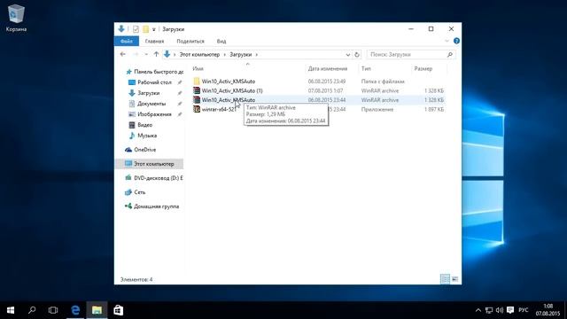Go back with the left arrow button
This screenshot has height=319, width=567.
pyautogui.click(x=123, y=54)
